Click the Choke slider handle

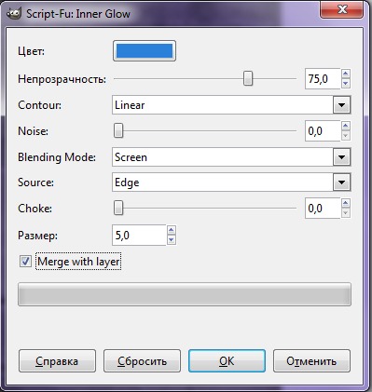(118, 208)
